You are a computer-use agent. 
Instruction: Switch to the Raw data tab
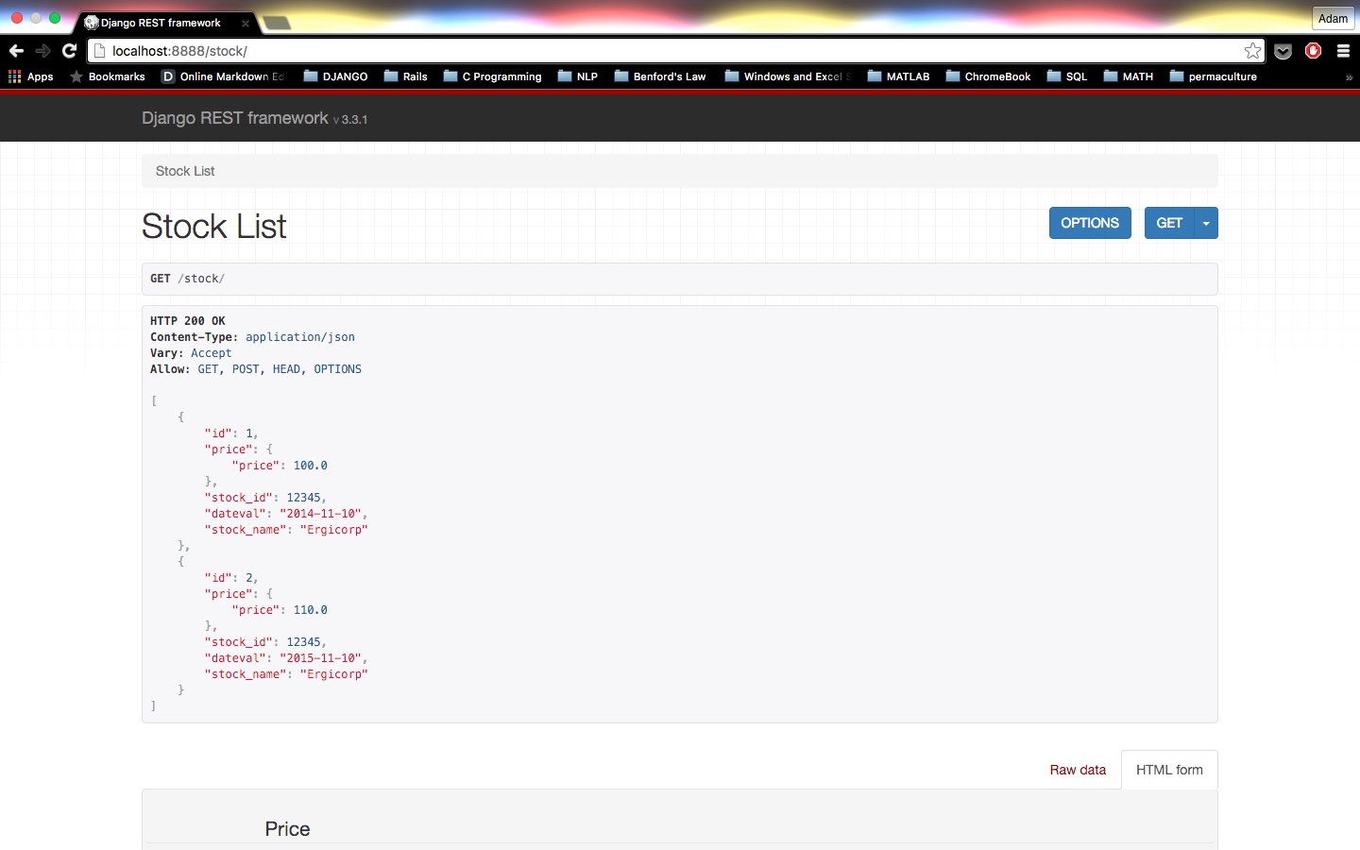pos(1078,770)
